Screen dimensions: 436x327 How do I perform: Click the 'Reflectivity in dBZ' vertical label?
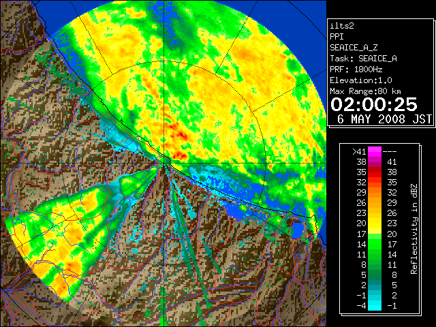coord(414,229)
